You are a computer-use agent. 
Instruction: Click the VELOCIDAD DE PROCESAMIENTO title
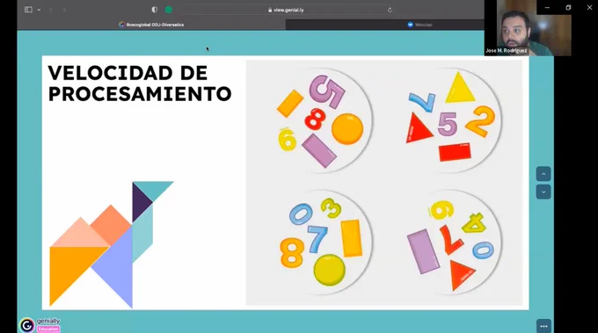[x=140, y=83]
